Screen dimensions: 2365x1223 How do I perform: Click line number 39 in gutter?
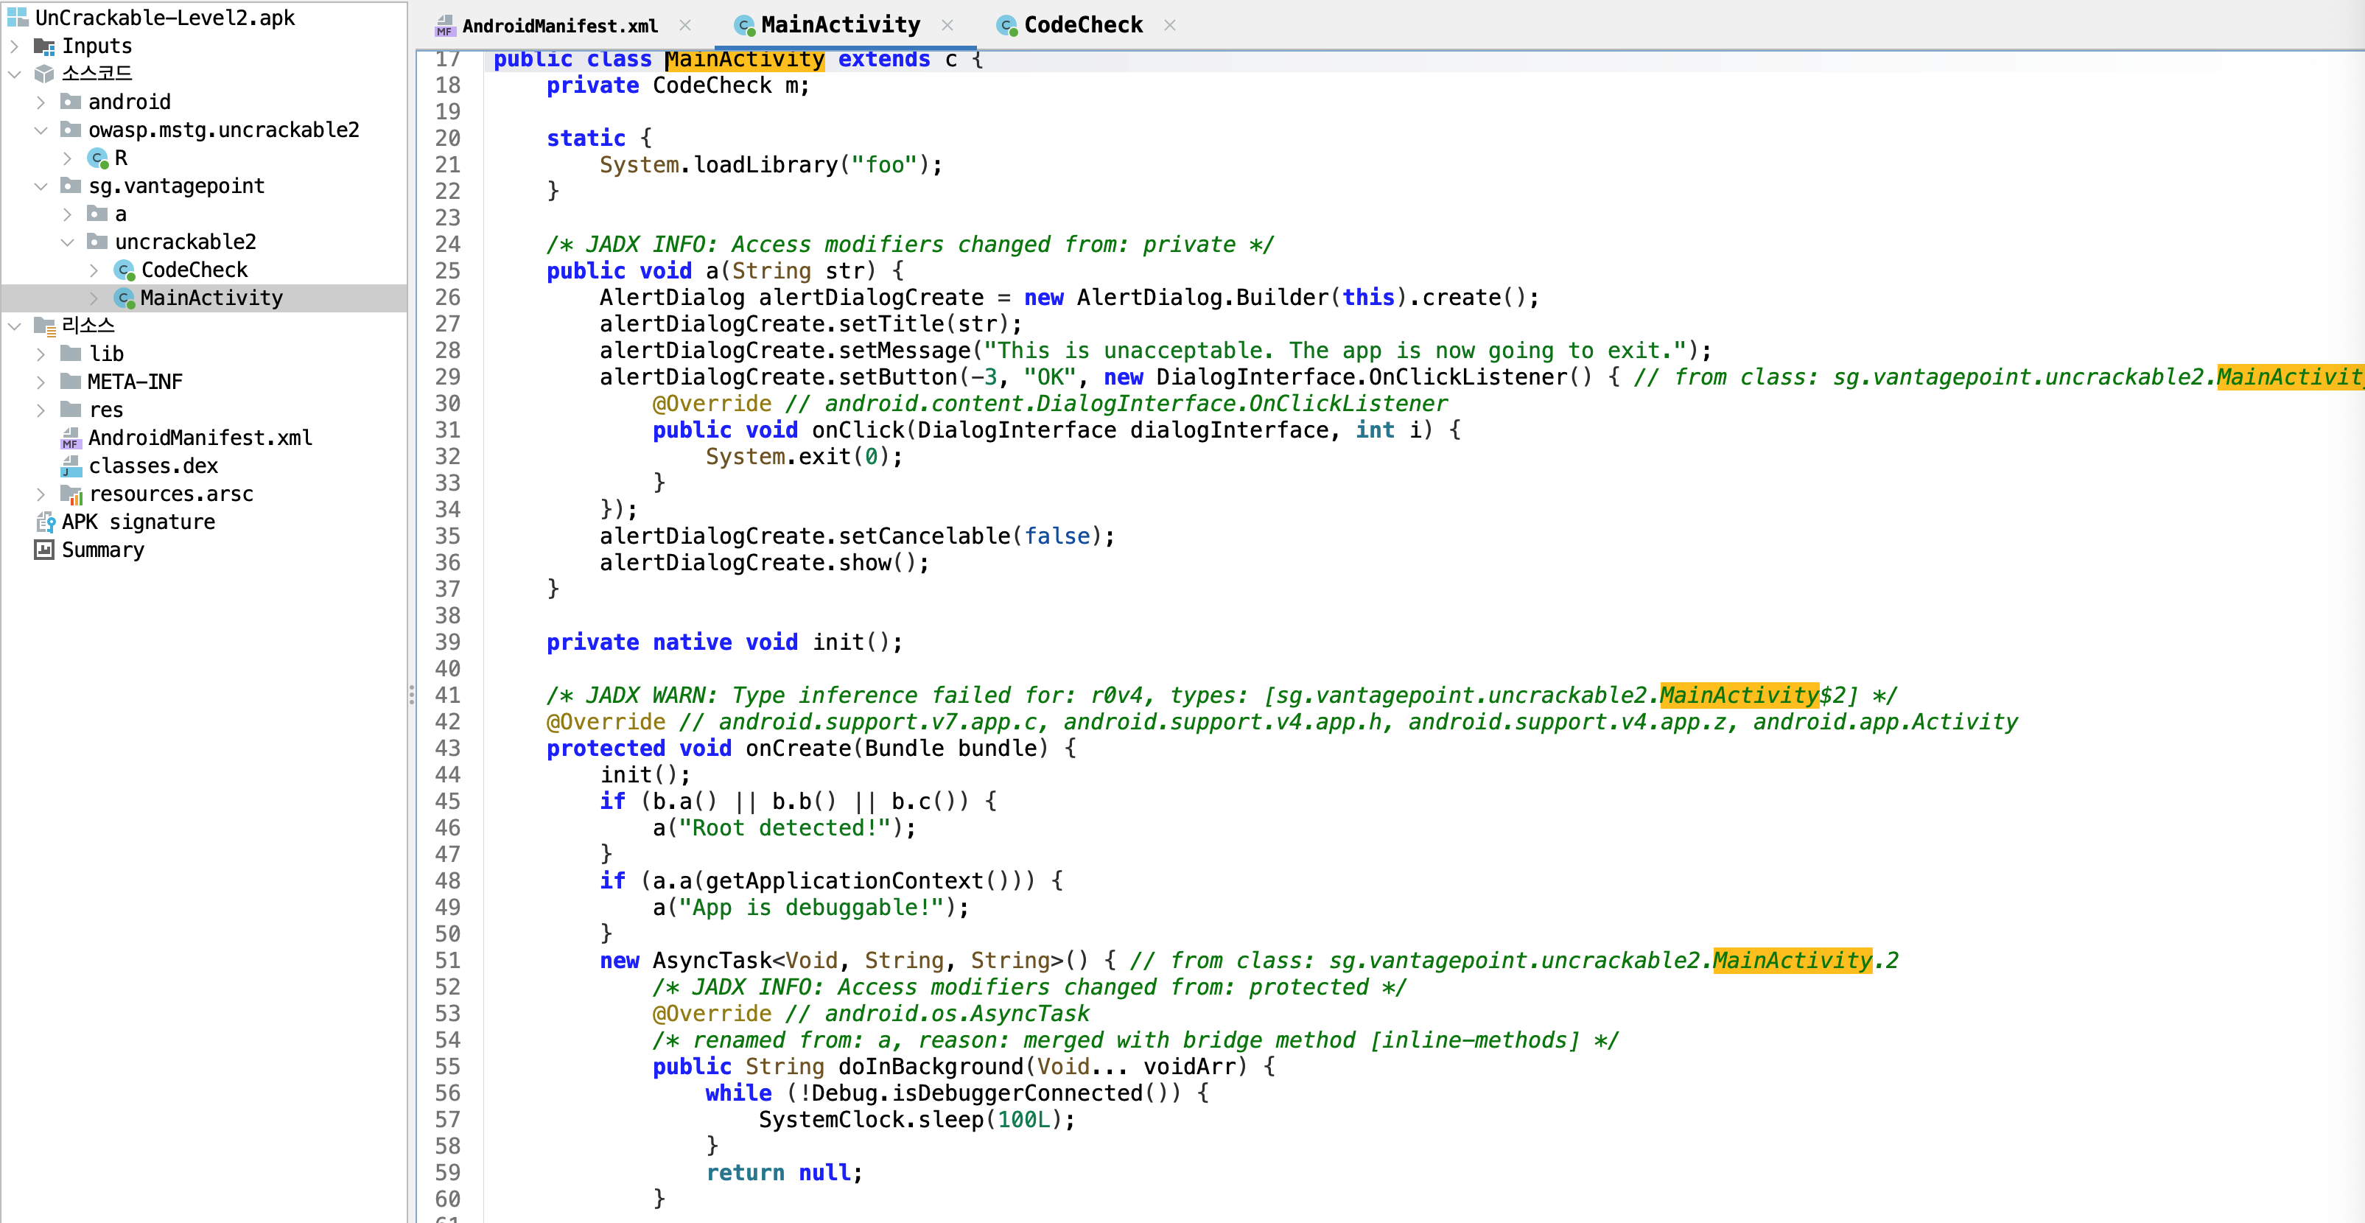coord(447,642)
